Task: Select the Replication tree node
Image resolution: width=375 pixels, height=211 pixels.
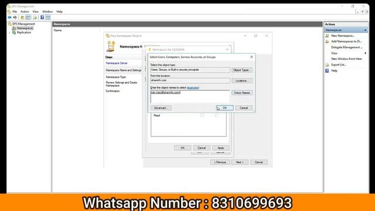Action: pyautogui.click(x=23, y=33)
